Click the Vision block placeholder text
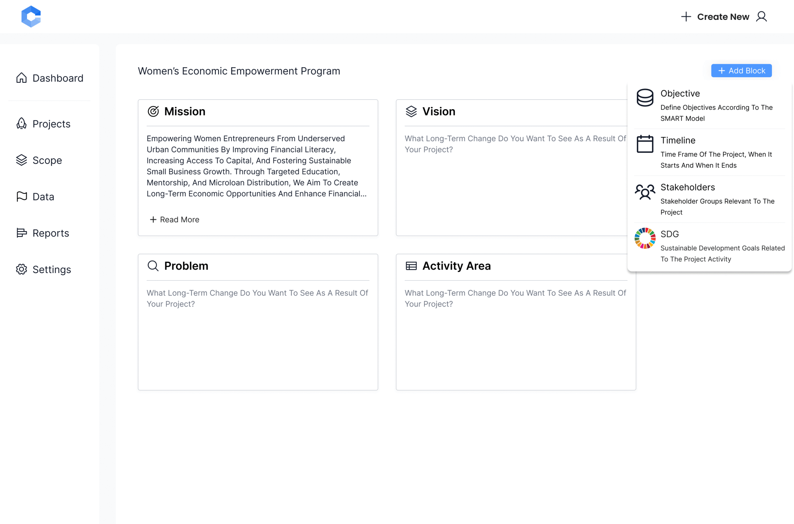Screen dimensions: 794x524 coord(515,144)
